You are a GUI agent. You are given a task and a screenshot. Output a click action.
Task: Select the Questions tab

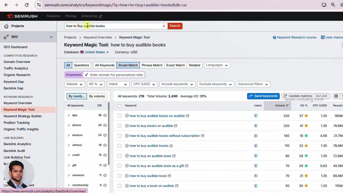81,65
